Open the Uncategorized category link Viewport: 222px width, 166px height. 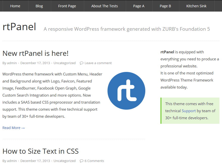point(65,63)
